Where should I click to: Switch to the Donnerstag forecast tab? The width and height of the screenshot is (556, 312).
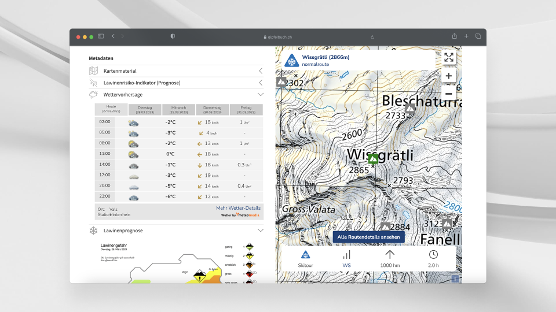click(x=212, y=110)
